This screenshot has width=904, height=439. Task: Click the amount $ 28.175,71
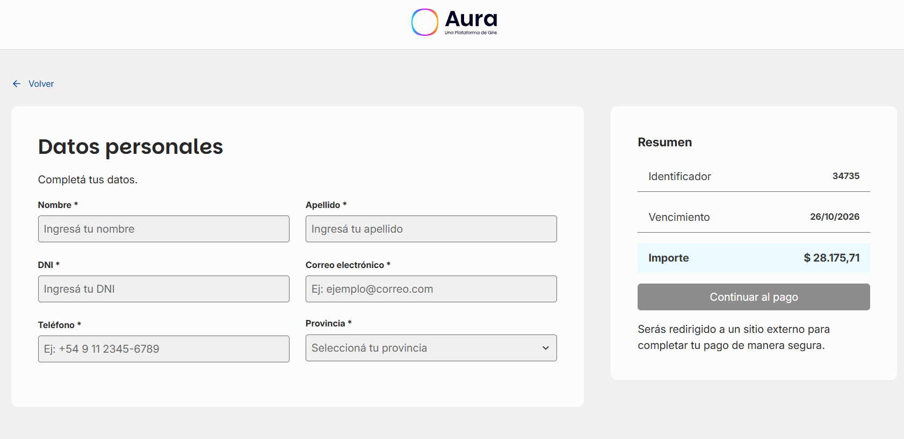[x=831, y=258]
